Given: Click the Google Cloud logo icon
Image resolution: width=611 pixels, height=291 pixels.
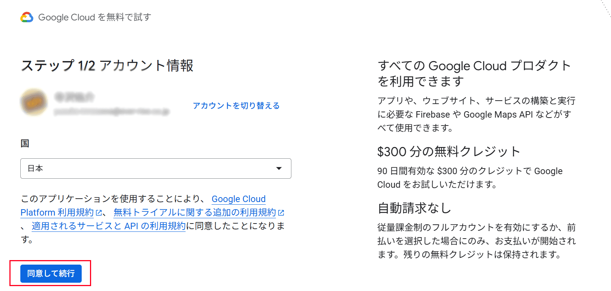Looking at the screenshot, I should (27, 17).
